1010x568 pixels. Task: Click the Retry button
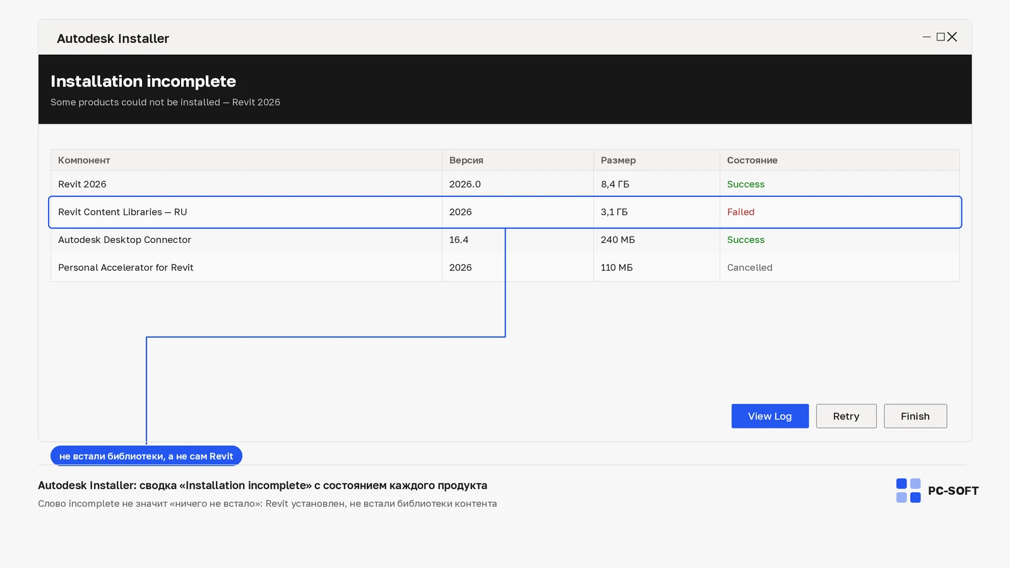pos(846,416)
